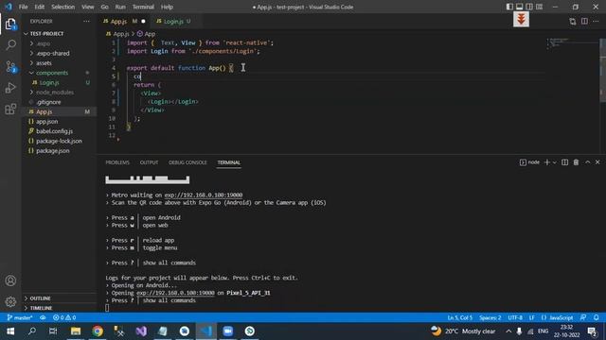The height and width of the screenshot is (340, 606).
Task: Add a new terminal with plus icon
Action: coord(546,162)
